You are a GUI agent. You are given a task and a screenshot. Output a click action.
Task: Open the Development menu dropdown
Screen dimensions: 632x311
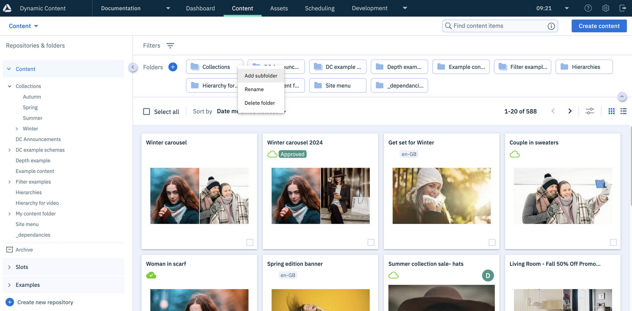[x=405, y=8]
